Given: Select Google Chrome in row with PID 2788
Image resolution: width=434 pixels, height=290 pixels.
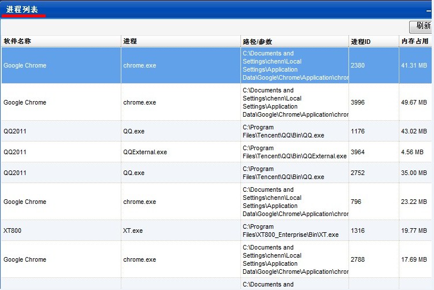Looking at the screenshot, I should (25, 259).
